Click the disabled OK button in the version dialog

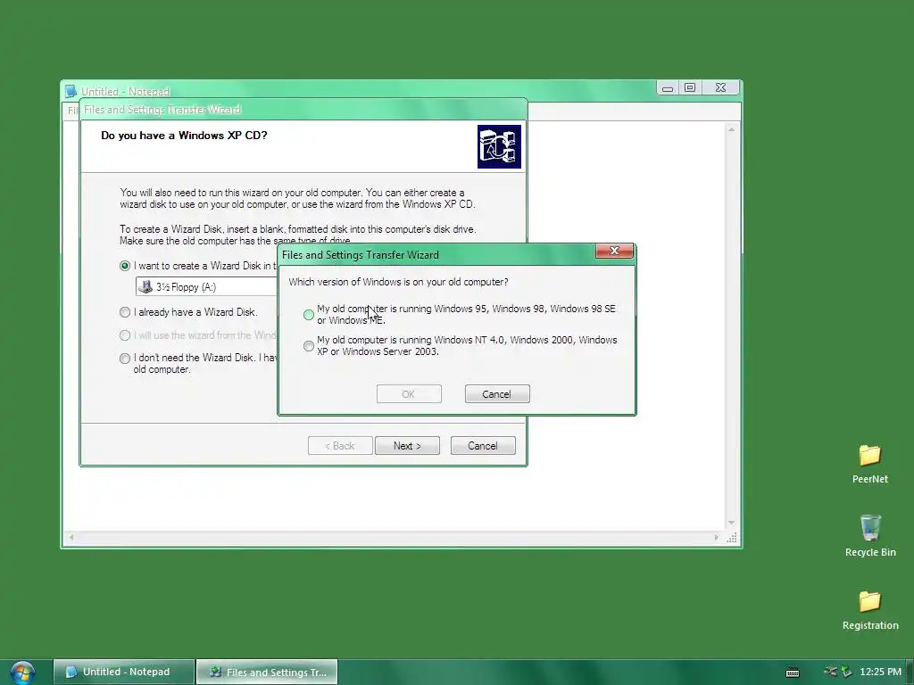[409, 393]
